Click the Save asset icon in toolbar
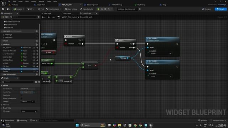This screenshot has width=228, height=128. pos(3,9)
